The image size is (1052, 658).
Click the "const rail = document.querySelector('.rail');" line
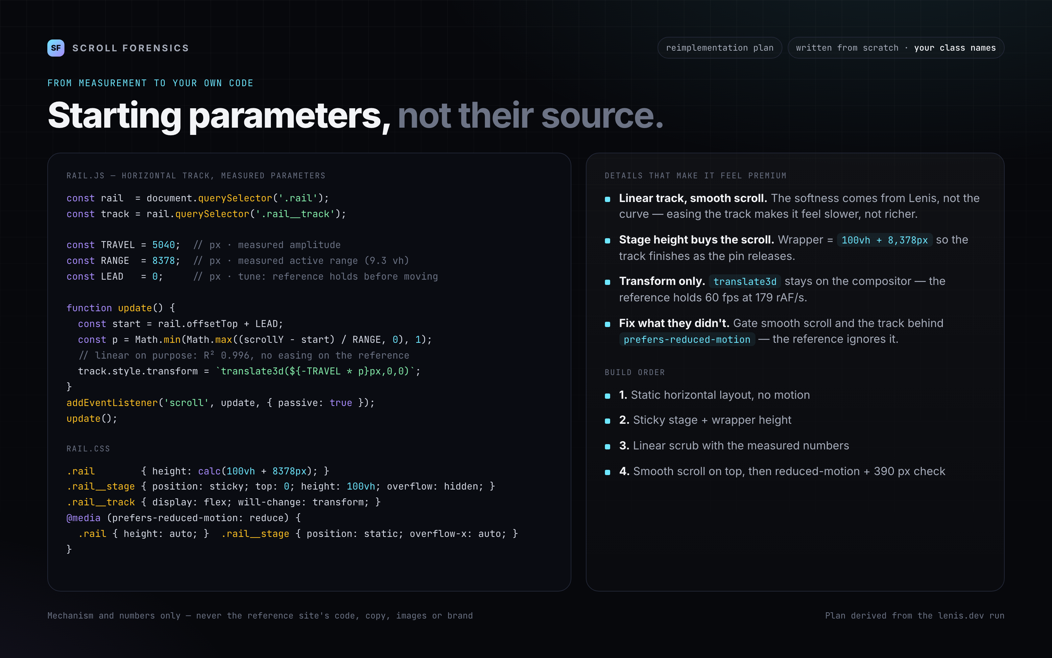[x=198, y=198]
